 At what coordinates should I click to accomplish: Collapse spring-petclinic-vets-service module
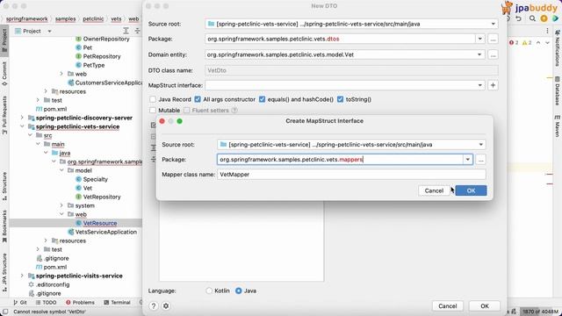click(x=22, y=126)
